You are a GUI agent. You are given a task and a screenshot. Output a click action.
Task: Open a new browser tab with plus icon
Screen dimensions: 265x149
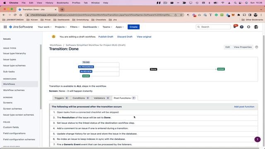tap(62, 10)
